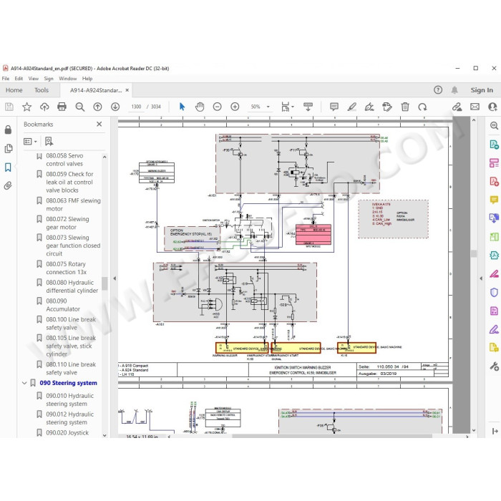Open the search tool in right pane
501x501 pixels.
494,125
